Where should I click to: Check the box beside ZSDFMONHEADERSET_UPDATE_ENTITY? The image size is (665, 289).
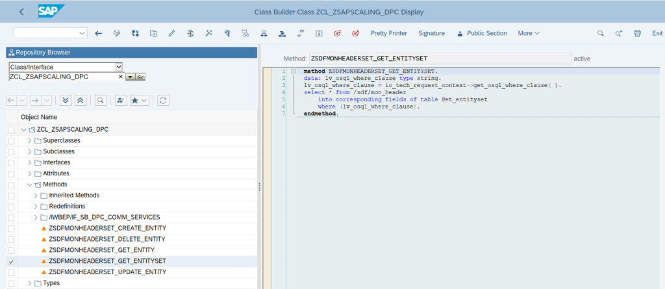pyautogui.click(x=11, y=272)
